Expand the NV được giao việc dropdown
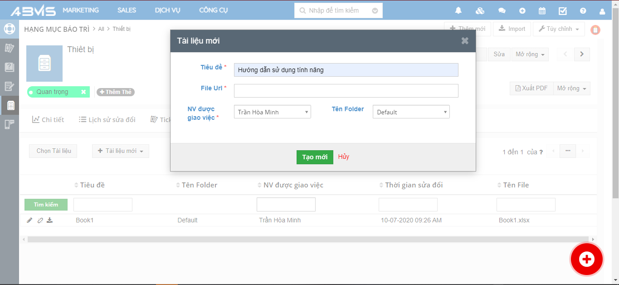This screenshot has width=619, height=285. (x=272, y=112)
